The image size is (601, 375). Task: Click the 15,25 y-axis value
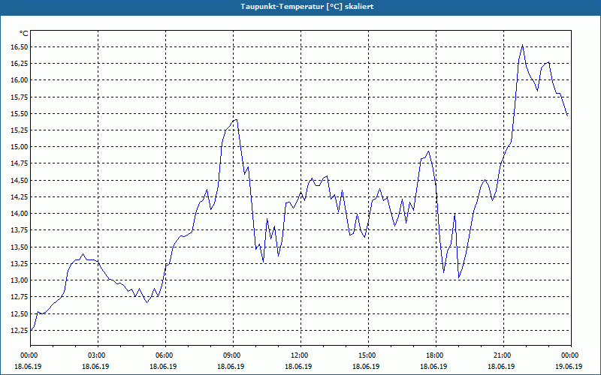coord(19,130)
